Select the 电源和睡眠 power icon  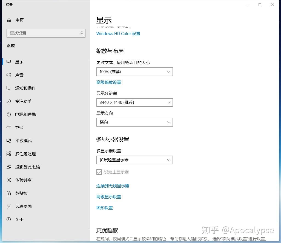[8, 114]
